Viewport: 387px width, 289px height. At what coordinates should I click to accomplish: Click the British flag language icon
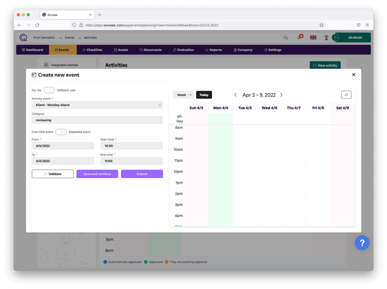click(x=313, y=38)
